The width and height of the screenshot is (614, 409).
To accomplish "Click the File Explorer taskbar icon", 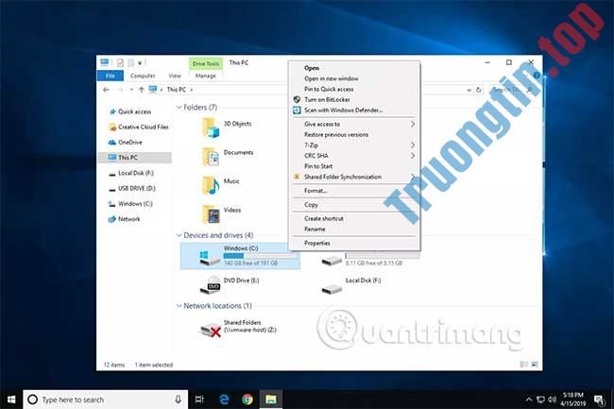I will 270,400.
